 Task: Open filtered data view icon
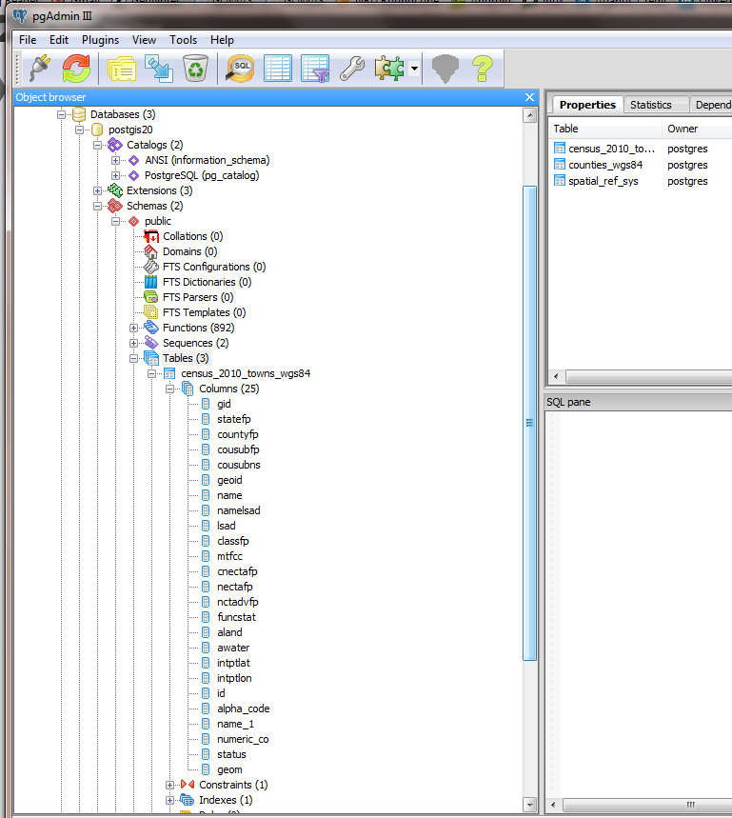[x=315, y=69]
